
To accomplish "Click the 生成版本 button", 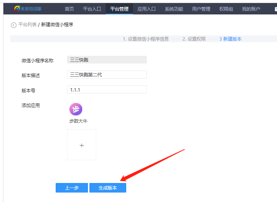I will 108,188.
